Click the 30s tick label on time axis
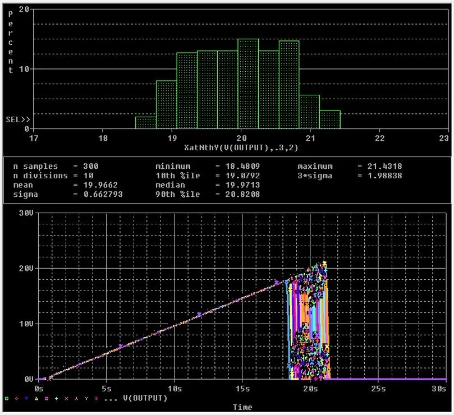 [x=439, y=389]
